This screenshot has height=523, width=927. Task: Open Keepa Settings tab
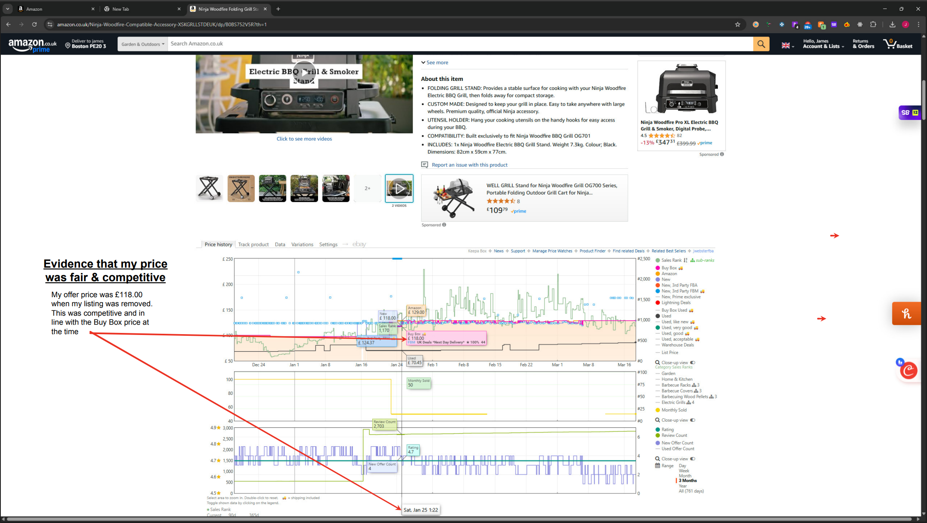point(328,245)
